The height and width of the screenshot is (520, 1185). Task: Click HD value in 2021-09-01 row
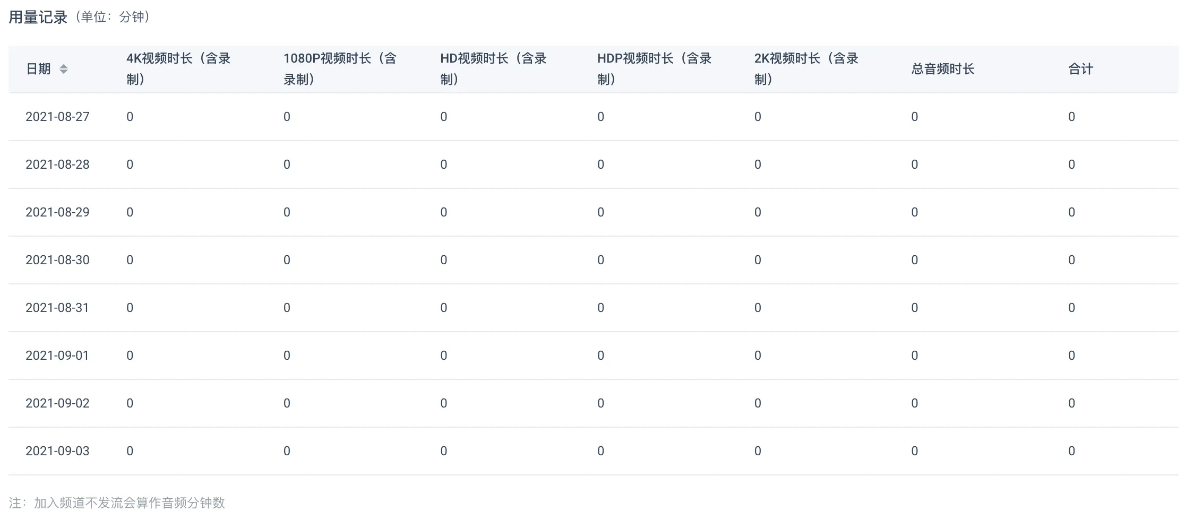443,356
